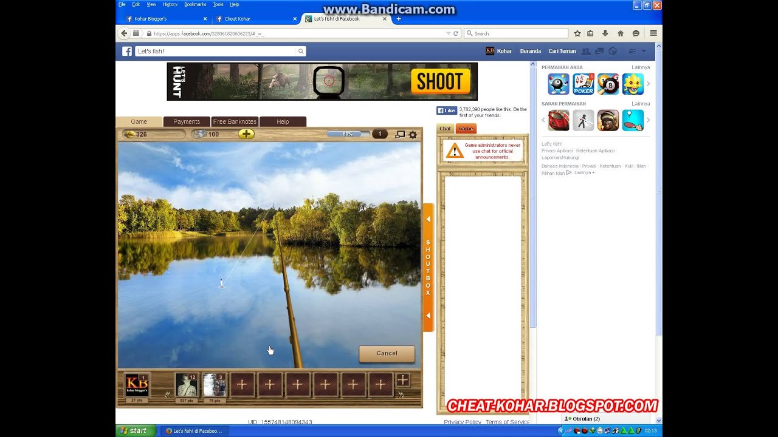Open the Firefox hamburger menu
Screen dimensions: 778x437
click(x=653, y=33)
